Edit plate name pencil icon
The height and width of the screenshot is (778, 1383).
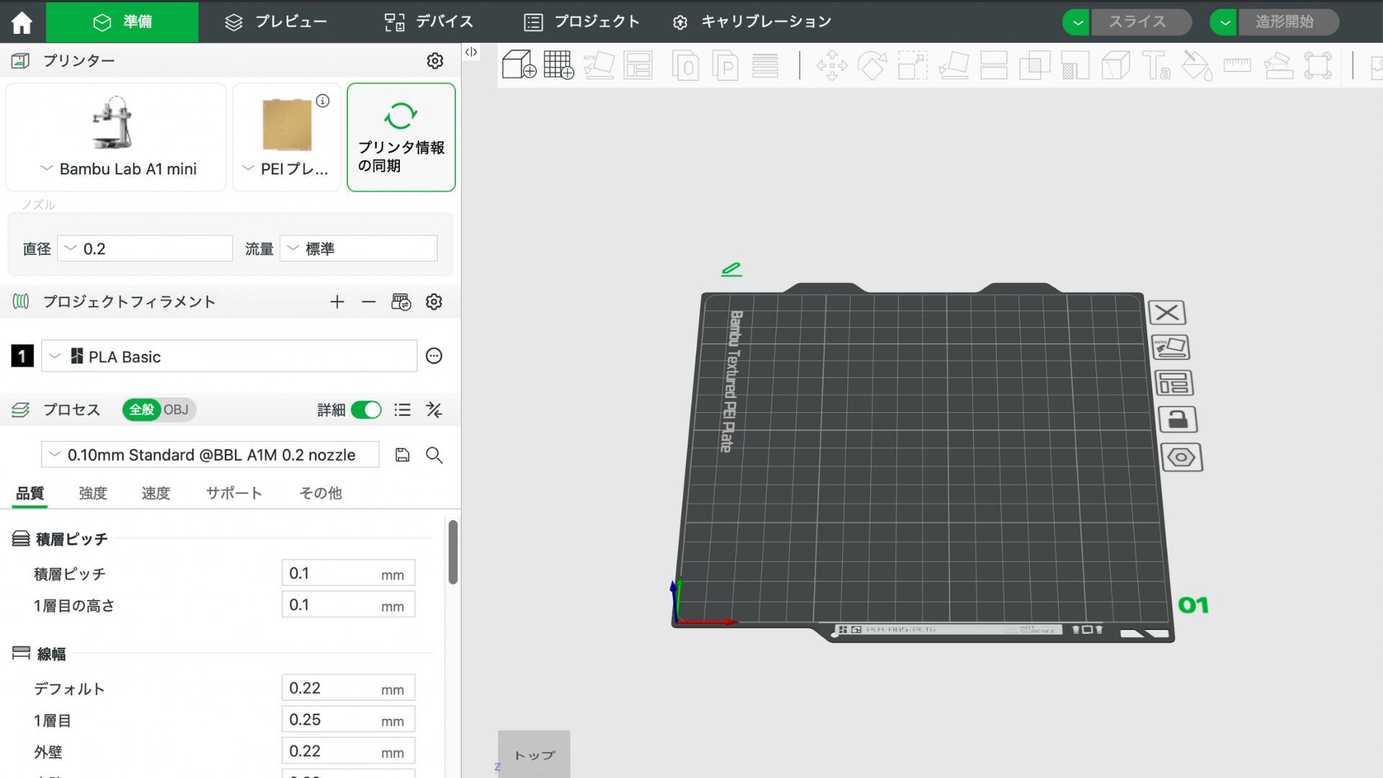point(731,269)
